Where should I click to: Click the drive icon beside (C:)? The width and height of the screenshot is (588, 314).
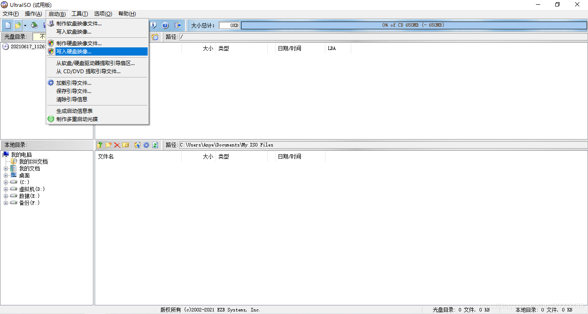click(14, 182)
